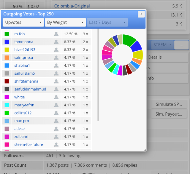Image resolution: width=190 pixels, height=174 pixels.
Task: Open the whitie account link
Action: [20, 97]
